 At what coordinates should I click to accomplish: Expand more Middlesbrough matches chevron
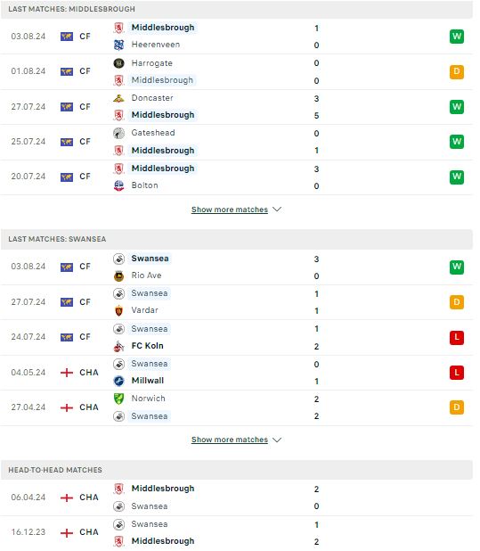pyautogui.click(x=277, y=210)
